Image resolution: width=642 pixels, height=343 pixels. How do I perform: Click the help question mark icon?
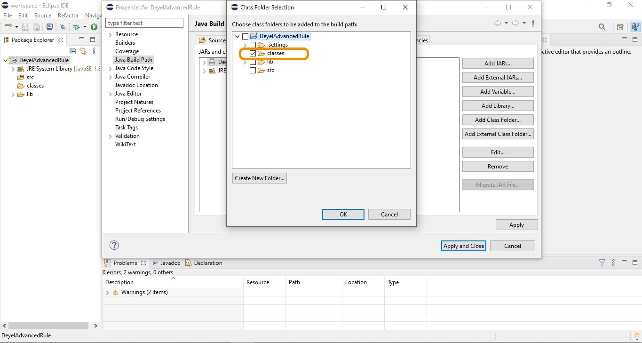click(x=114, y=245)
